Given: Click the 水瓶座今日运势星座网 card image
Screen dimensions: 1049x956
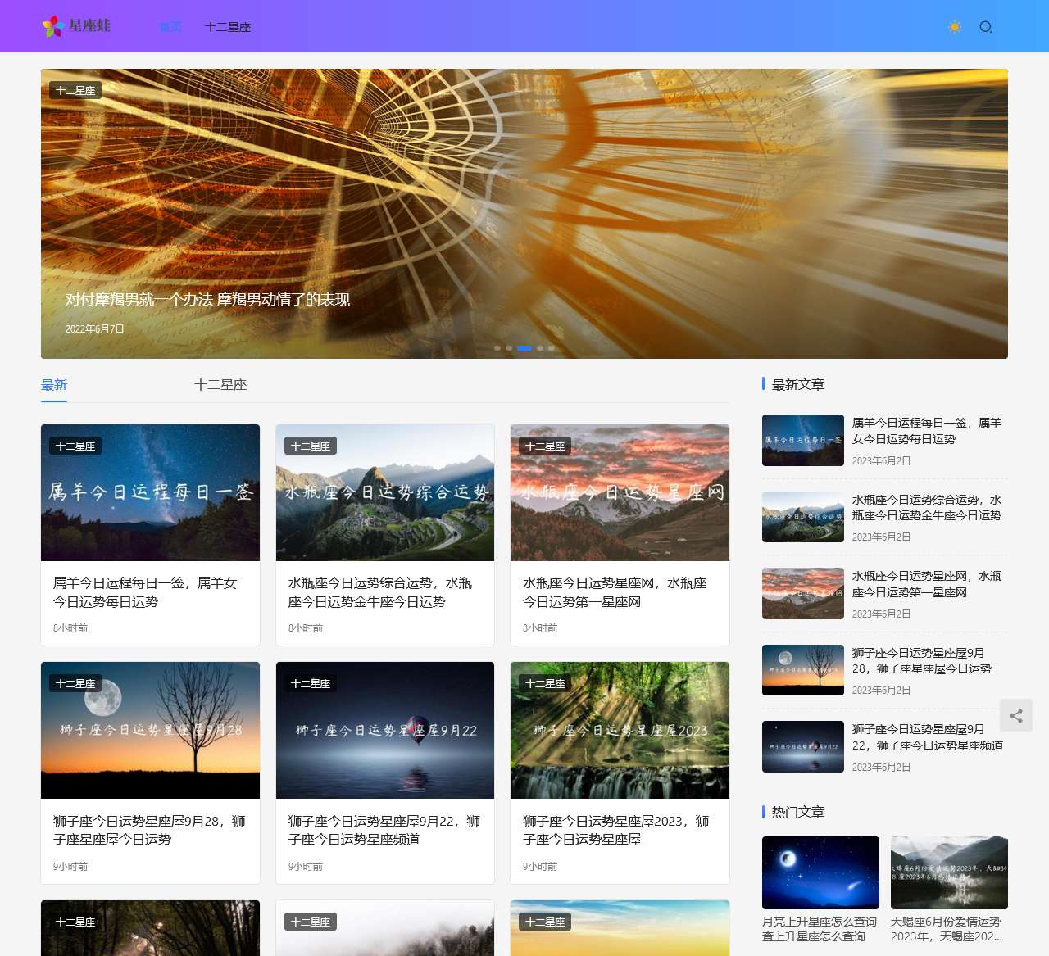Looking at the screenshot, I should [620, 492].
